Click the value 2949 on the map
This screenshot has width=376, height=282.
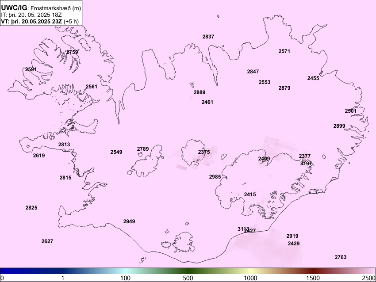coord(129,221)
